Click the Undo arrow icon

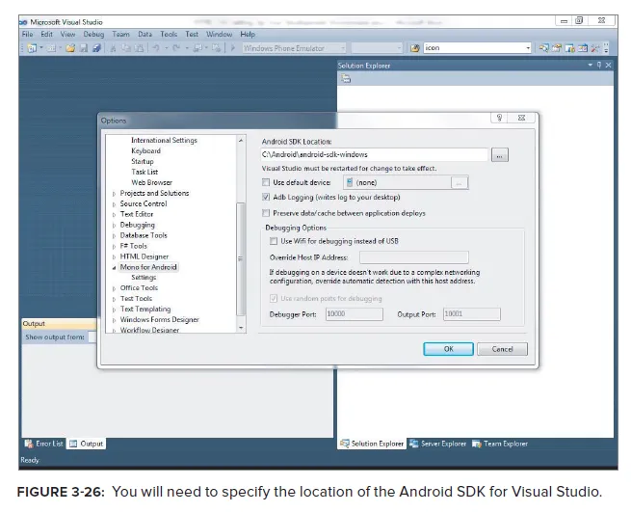156,48
